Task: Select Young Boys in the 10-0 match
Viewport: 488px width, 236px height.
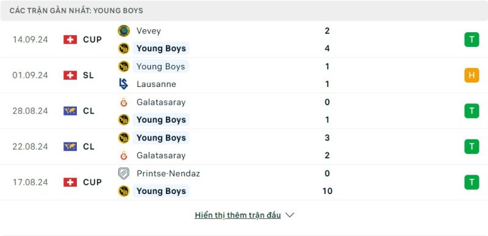Action: point(161,191)
